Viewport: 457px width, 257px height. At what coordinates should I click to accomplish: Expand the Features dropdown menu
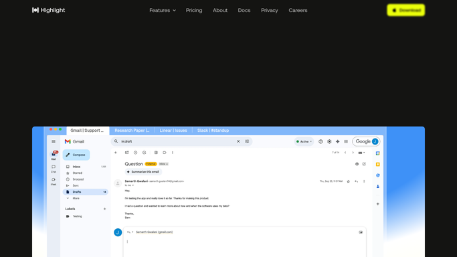point(163,10)
